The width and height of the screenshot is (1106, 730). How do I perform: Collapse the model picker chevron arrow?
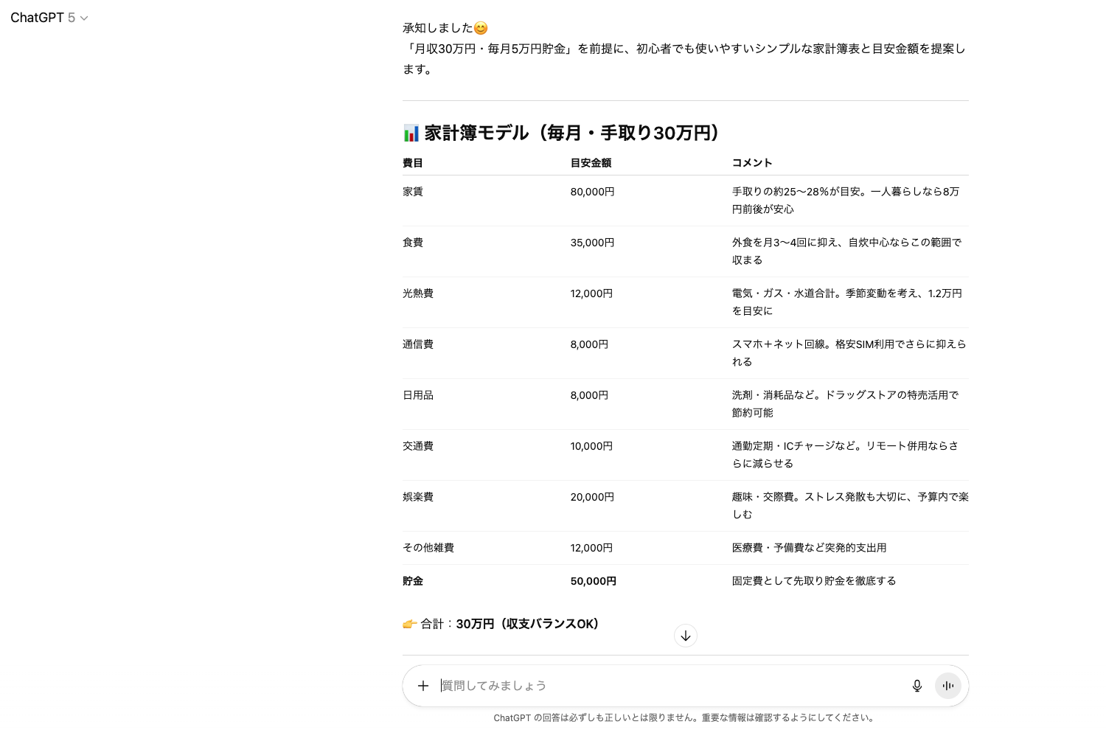click(83, 18)
